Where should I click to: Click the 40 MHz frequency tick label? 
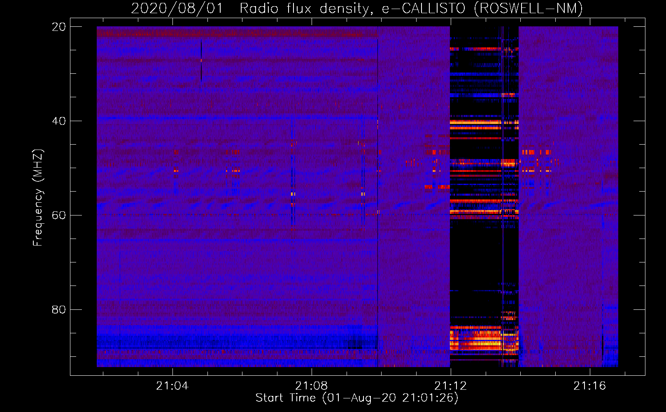click(58, 121)
